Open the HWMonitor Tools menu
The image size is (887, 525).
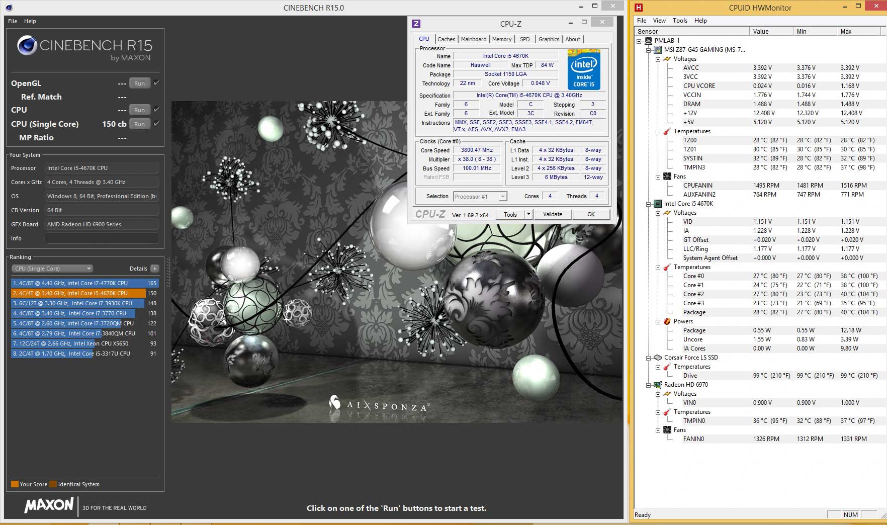point(680,21)
